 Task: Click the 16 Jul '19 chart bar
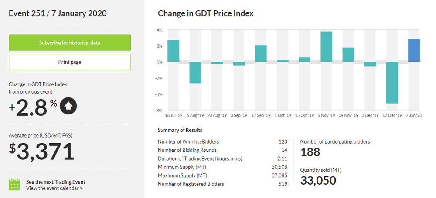coord(173,51)
